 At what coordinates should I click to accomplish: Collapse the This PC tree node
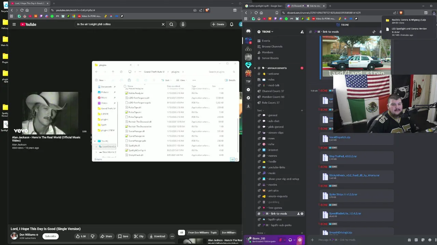point(95,141)
